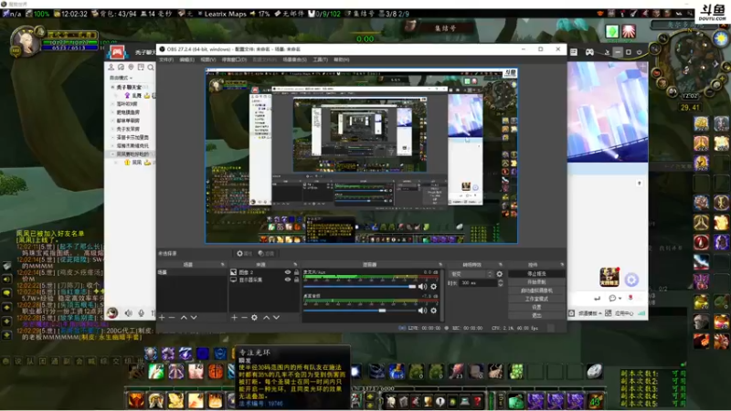Click the red microphone icon in right-hand window
The height and width of the screenshot is (411, 731).
tap(630, 298)
